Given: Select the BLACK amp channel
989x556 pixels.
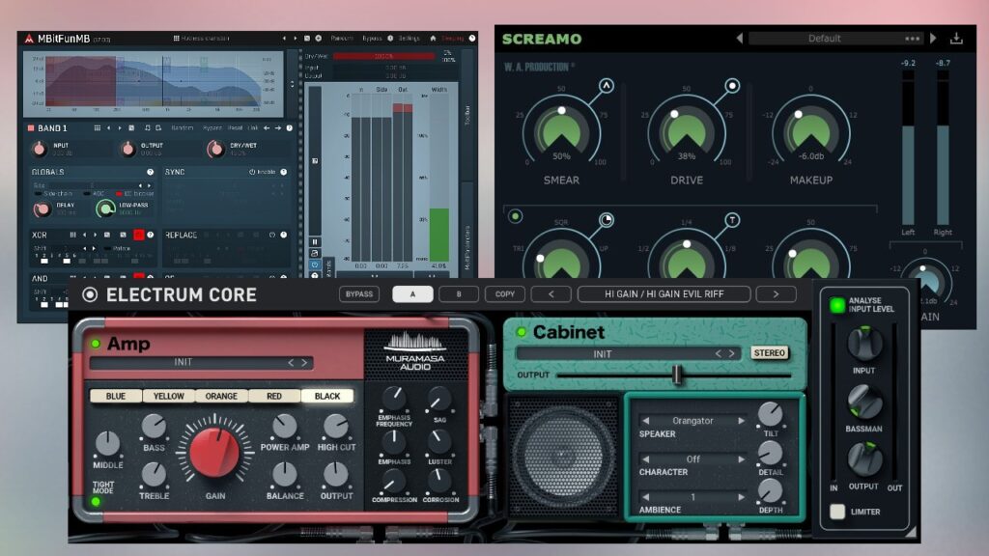Looking at the screenshot, I should [327, 396].
